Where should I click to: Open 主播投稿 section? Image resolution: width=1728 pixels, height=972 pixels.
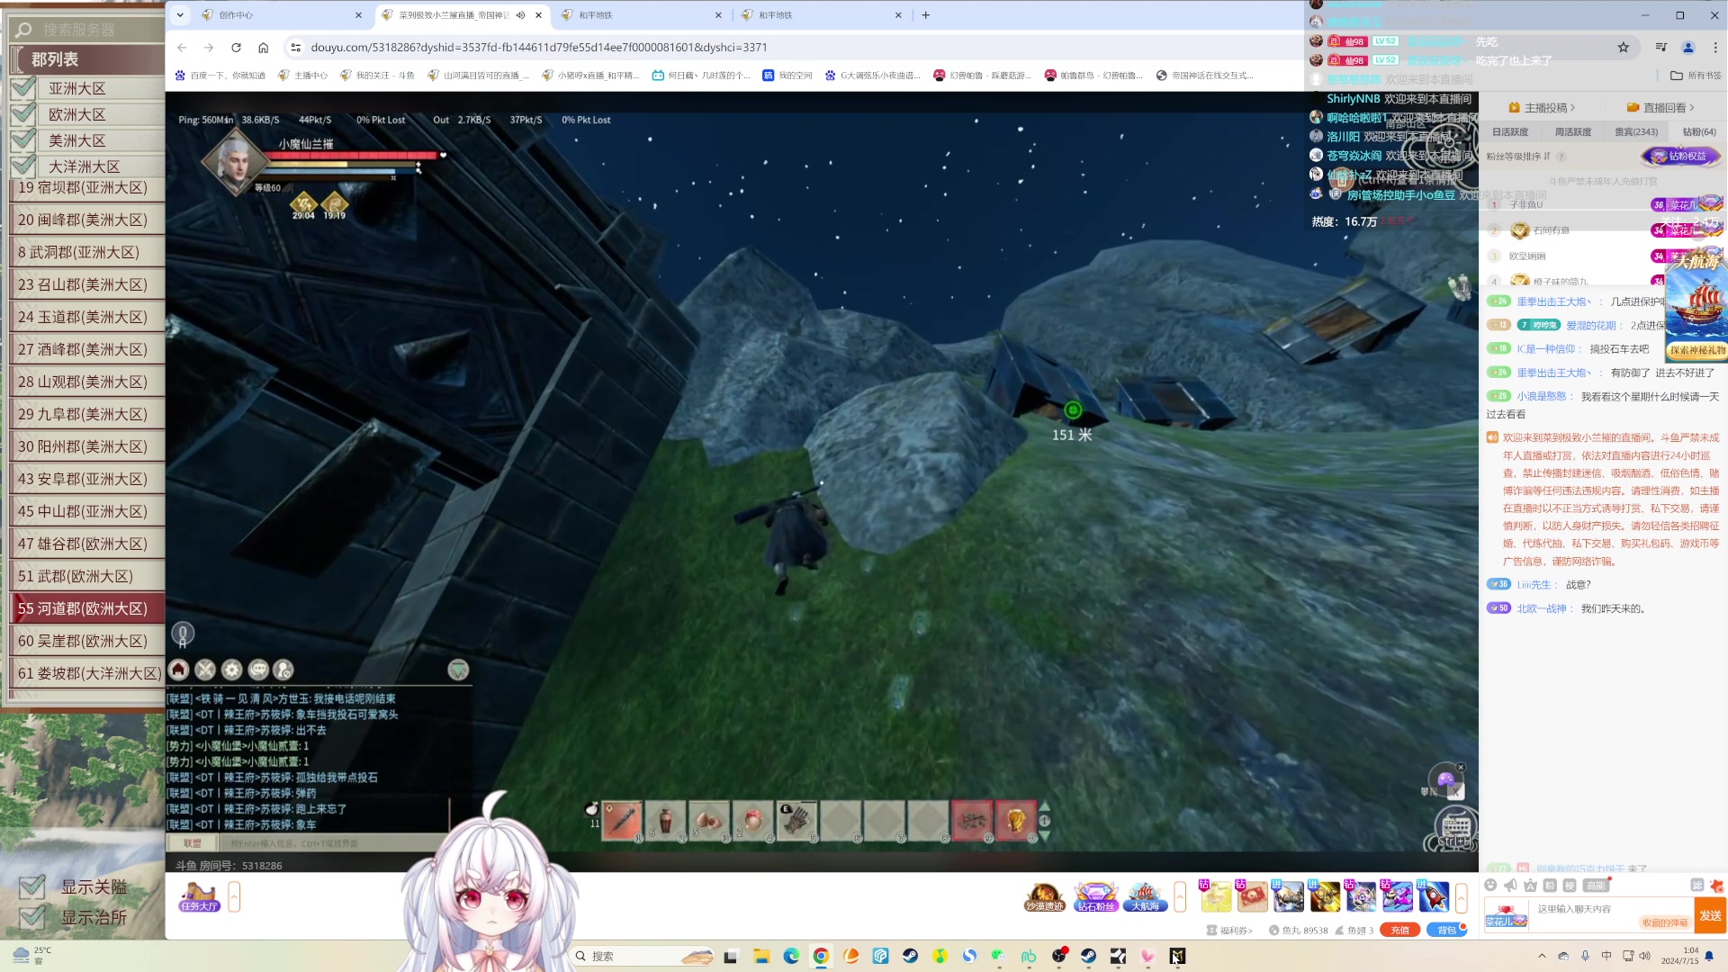click(x=1542, y=107)
